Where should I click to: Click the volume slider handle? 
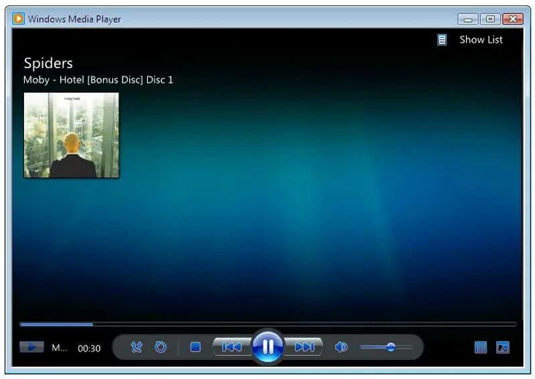click(x=391, y=347)
